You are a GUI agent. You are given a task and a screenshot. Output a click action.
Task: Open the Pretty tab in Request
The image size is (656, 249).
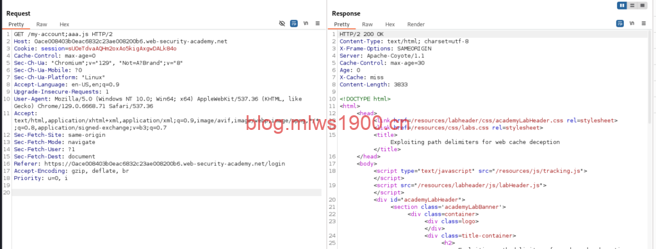pyautogui.click(x=16, y=25)
